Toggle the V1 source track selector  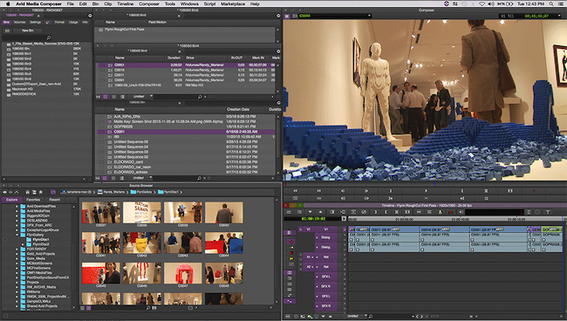(309, 229)
